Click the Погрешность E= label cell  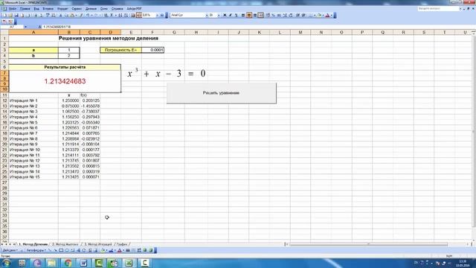coord(120,50)
